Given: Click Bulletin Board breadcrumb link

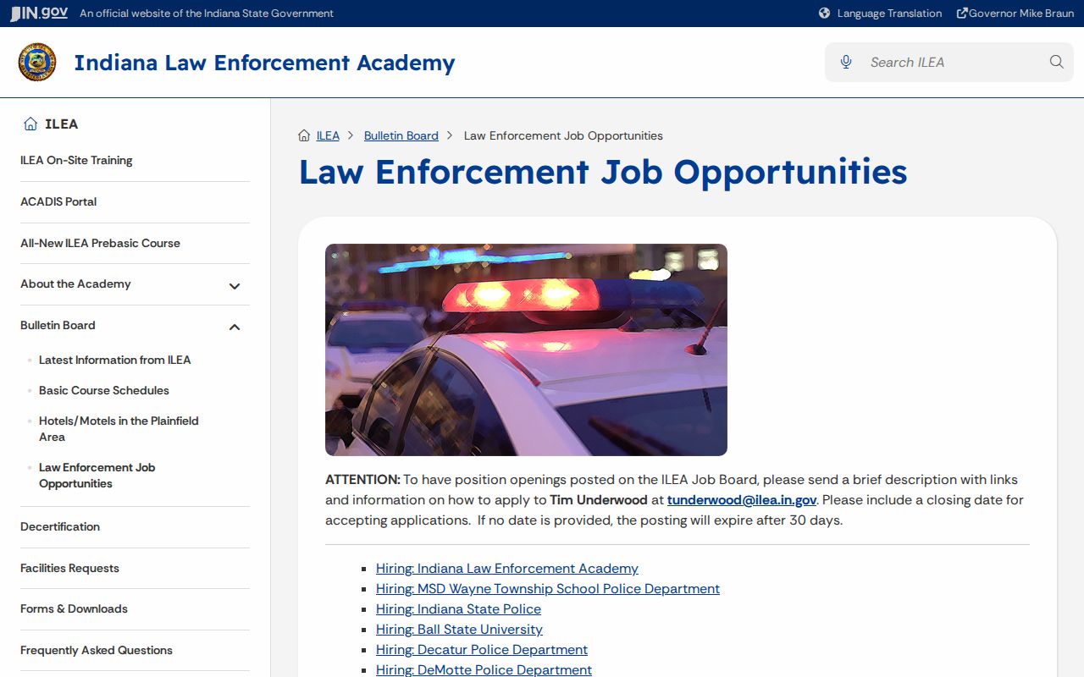Looking at the screenshot, I should pos(401,135).
